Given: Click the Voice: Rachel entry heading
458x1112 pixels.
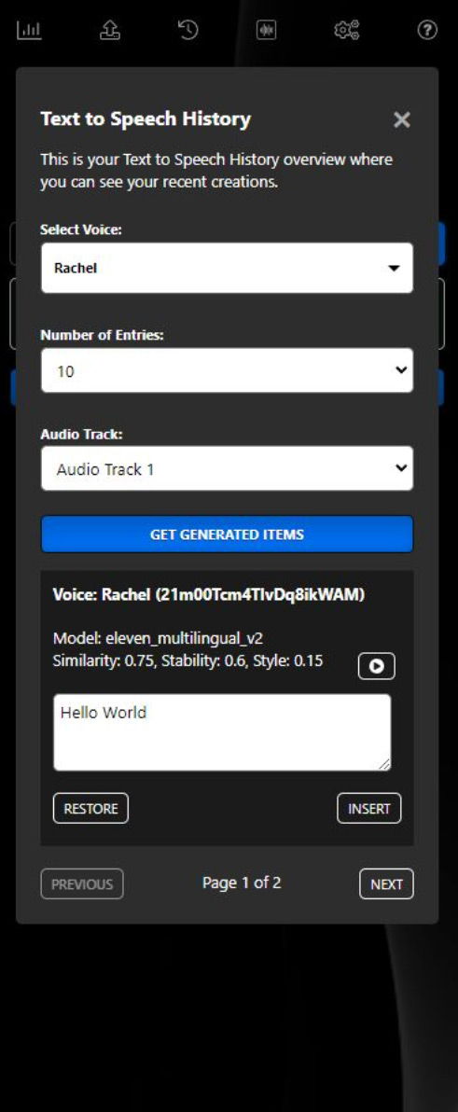Looking at the screenshot, I should click(208, 594).
